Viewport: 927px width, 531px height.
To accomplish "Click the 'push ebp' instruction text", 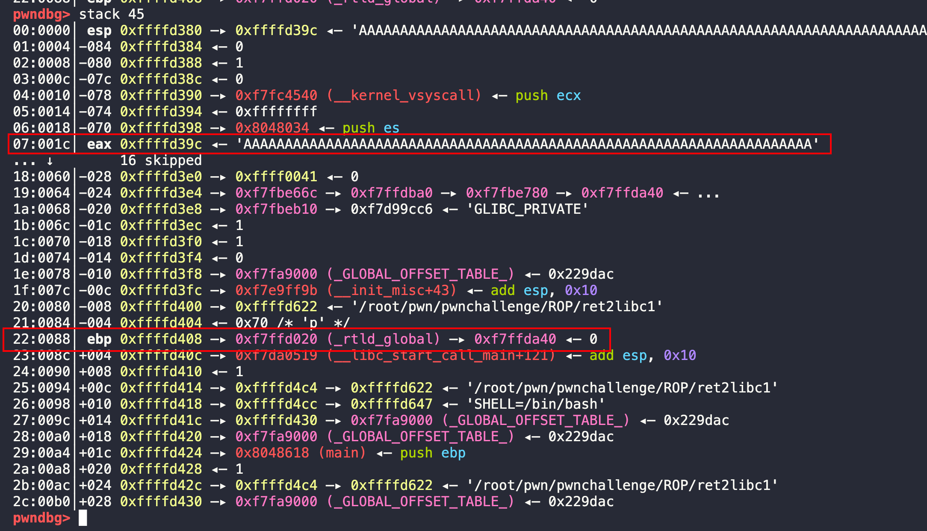I will [x=432, y=453].
